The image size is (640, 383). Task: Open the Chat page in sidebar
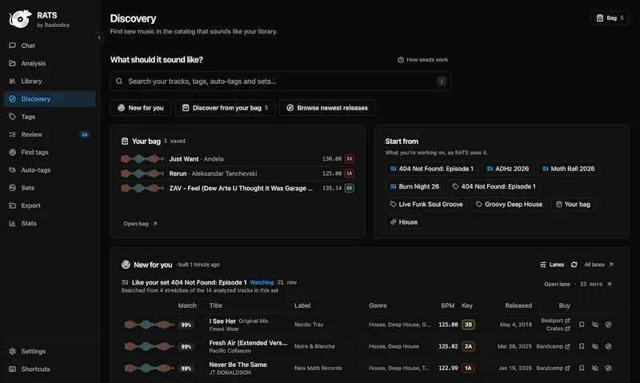click(x=50, y=46)
